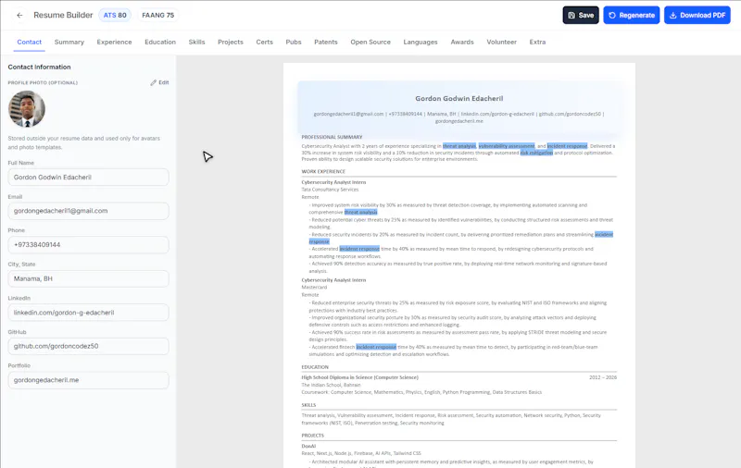The image size is (741, 468).
Task: Click the Resume Builder title
Action: click(63, 15)
